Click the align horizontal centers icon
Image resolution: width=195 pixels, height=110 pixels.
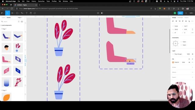click(x=176, y=21)
